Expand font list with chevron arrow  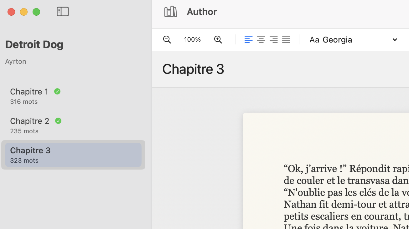pyautogui.click(x=395, y=40)
